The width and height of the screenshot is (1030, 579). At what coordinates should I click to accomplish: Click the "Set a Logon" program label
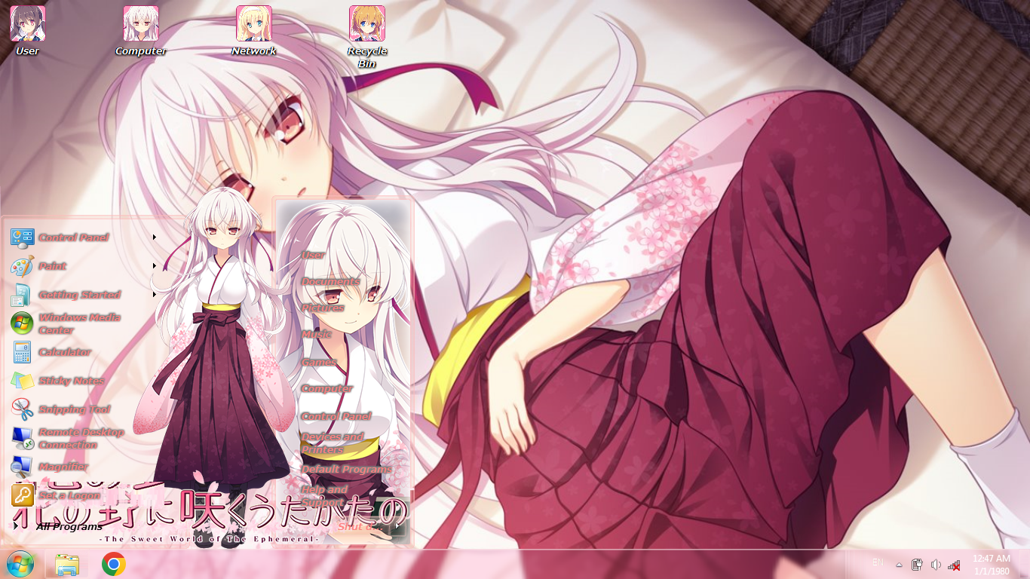(69, 495)
